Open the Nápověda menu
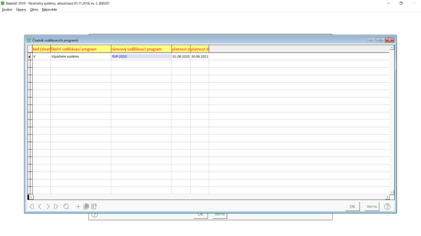Image resolution: width=421 pixels, height=236 pixels. point(49,9)
